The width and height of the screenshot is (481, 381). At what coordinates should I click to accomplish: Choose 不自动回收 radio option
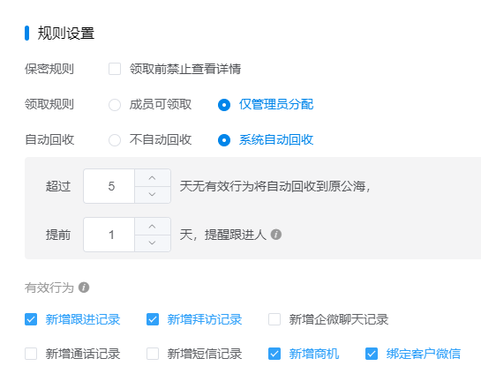[x=115, y=140]
